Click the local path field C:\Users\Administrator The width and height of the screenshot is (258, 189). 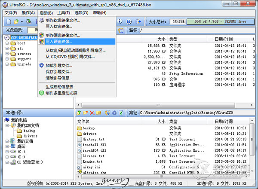click(197, 113)
